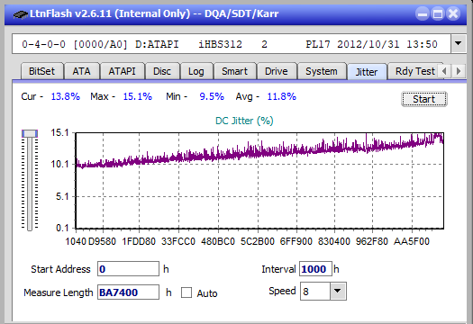Image resolution: width=473 pixels, height=324 pixels.
Task: Switch to the BitSet tab
Action: (x=41, y=71)
